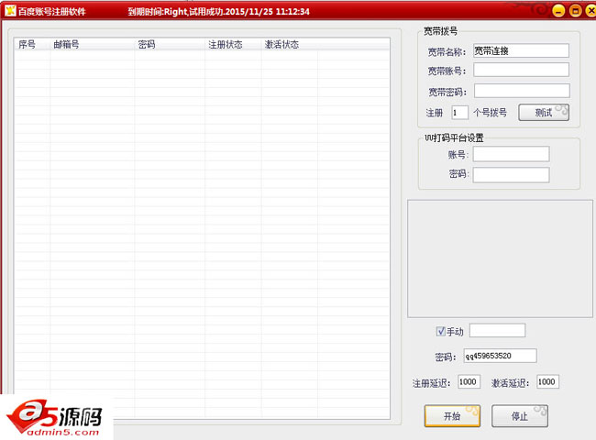This screenshot has width=596, height=440.
Task: Click the 激活状态 column header
Action: pyautogui.click(x=290, y=44)
